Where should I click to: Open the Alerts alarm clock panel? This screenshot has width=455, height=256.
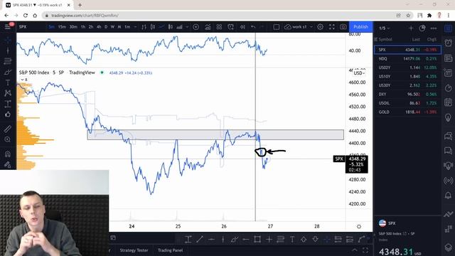[x=449, y=43]
